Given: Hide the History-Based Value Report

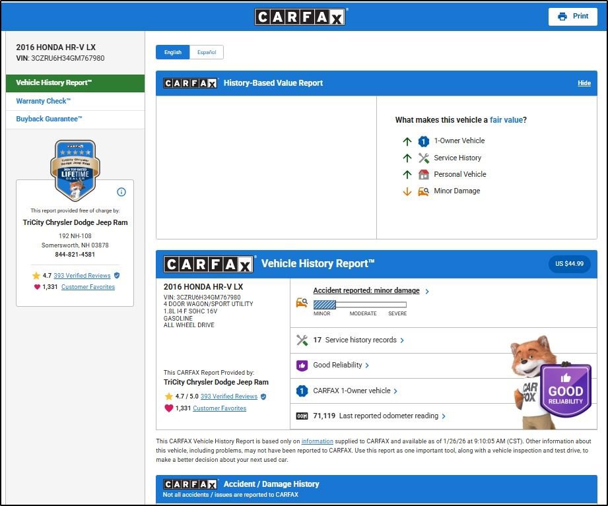Looking at the screenshot, I should pos(584,83).
